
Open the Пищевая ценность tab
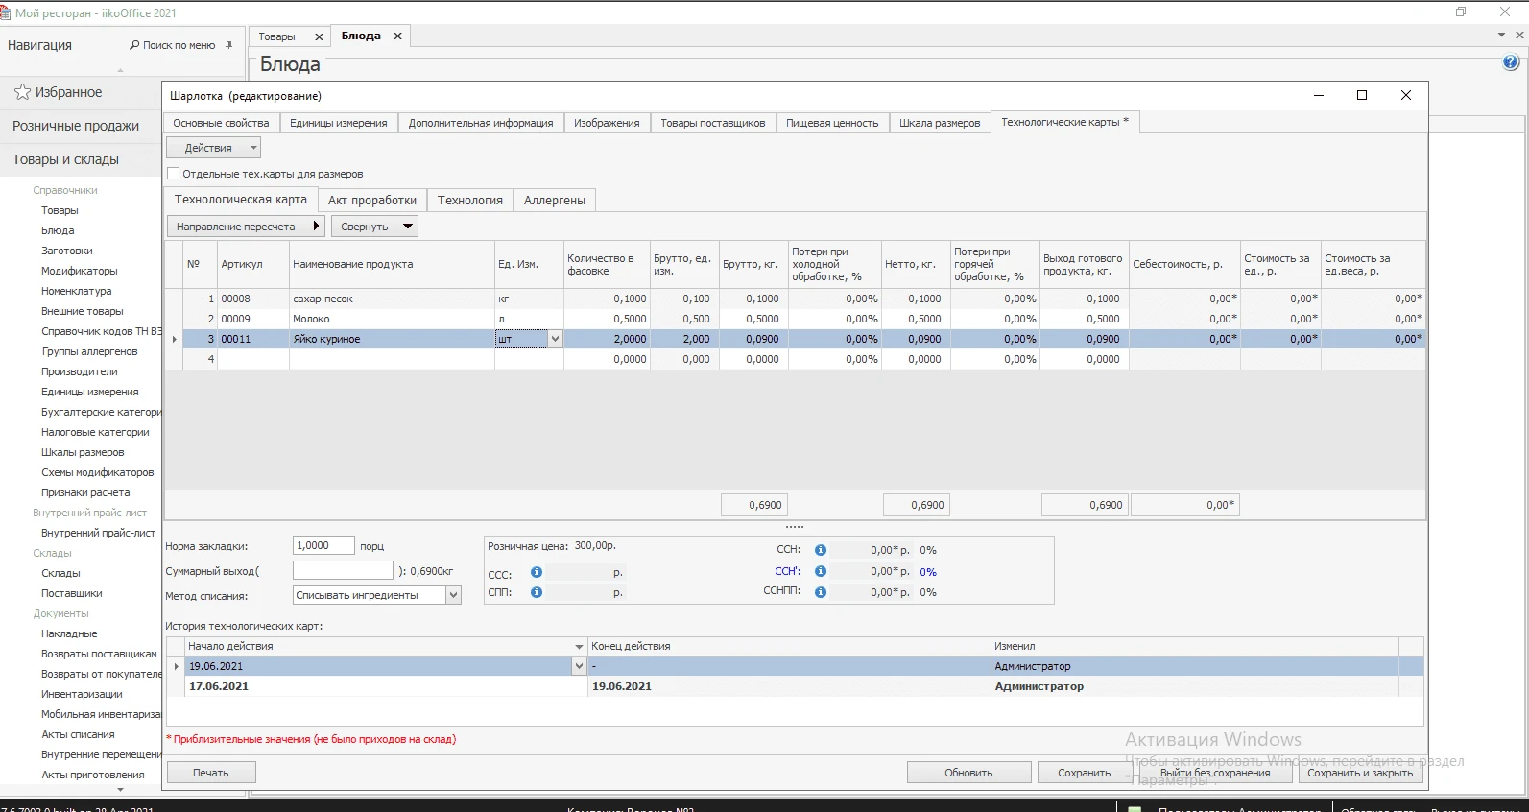[x=831, y=123]
